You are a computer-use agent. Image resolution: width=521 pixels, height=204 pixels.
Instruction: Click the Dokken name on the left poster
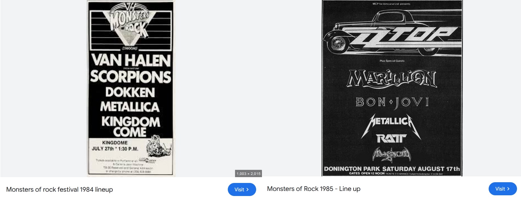point(130,92)
